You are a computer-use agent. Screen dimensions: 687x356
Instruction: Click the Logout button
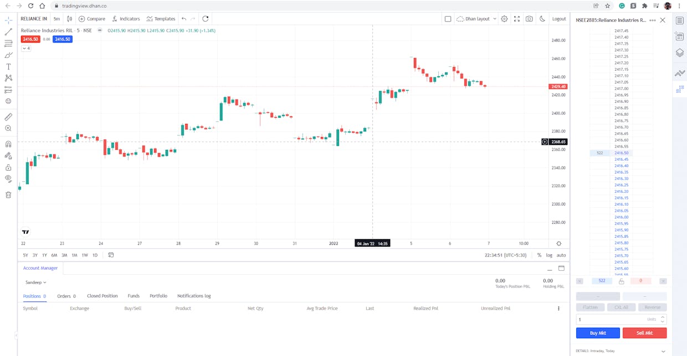click(x=559, y=19)
